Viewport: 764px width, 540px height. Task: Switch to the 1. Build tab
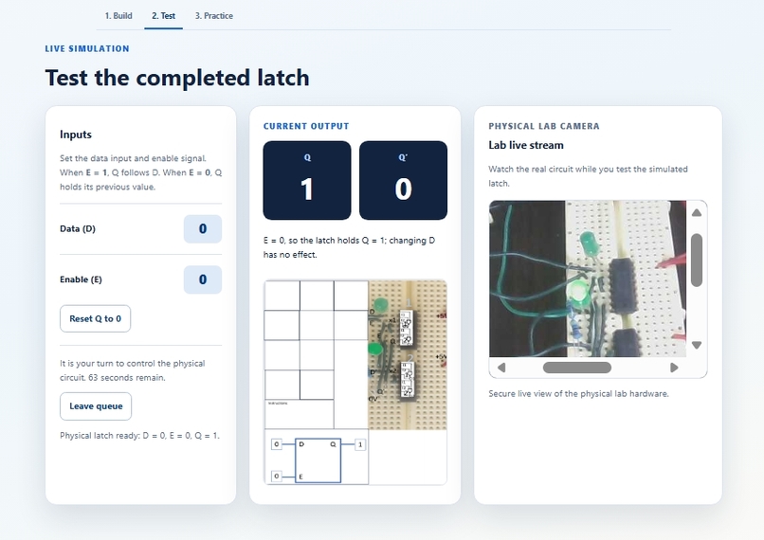[118, 15]
